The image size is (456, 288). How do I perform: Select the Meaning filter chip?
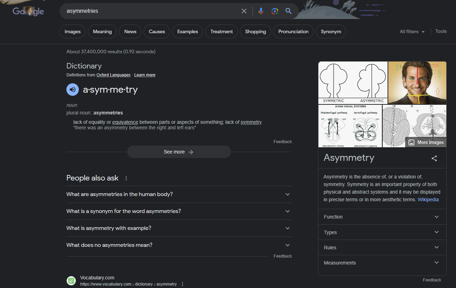[102, 31]
